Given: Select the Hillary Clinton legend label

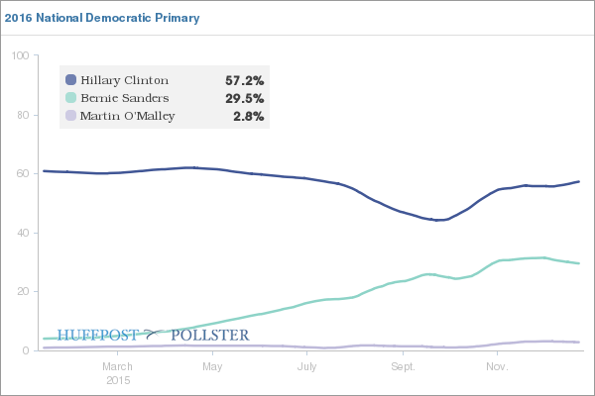Looking at the screenshot, I should tap(125, 80).
